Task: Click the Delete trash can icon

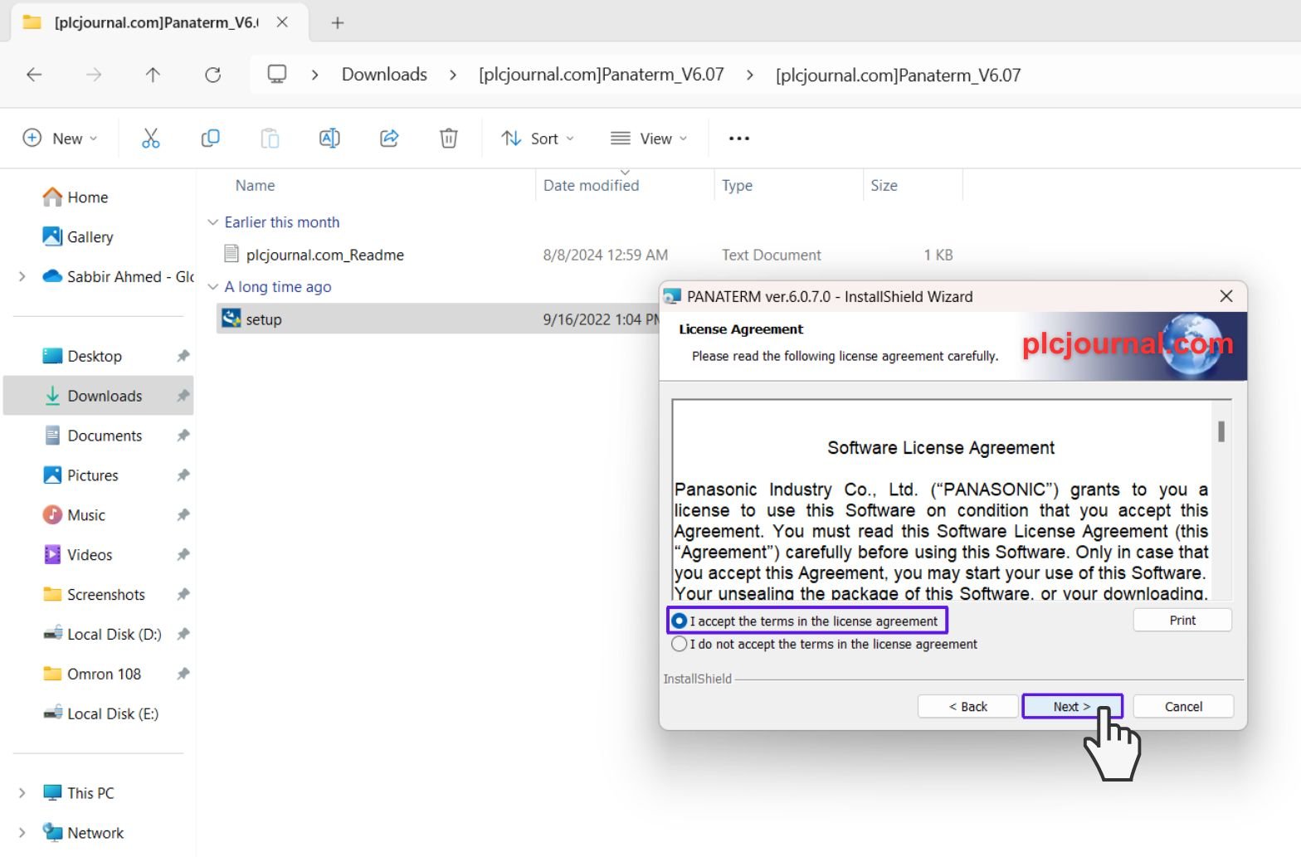Action: pos(449,139)
